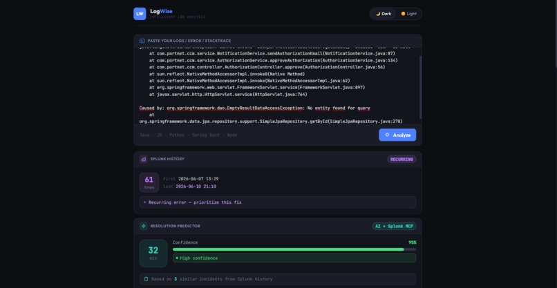Click the LW LogWise logo icon
Image resolution: width=557 pixels, height=288 pixels.
tap(140, 14)
